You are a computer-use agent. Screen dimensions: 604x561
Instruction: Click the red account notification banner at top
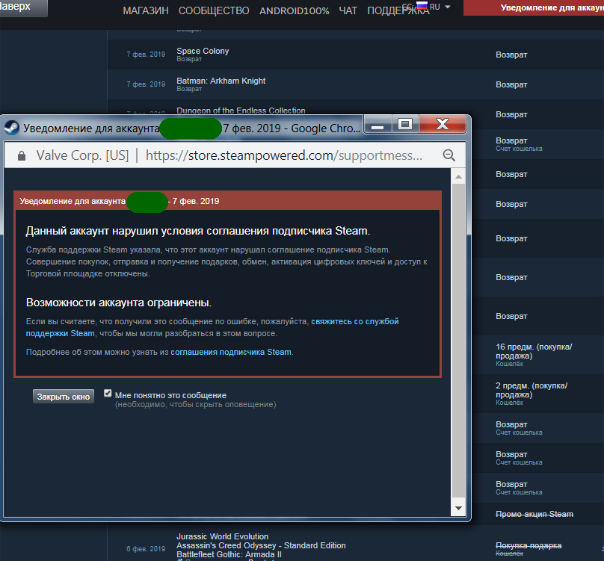534,7
